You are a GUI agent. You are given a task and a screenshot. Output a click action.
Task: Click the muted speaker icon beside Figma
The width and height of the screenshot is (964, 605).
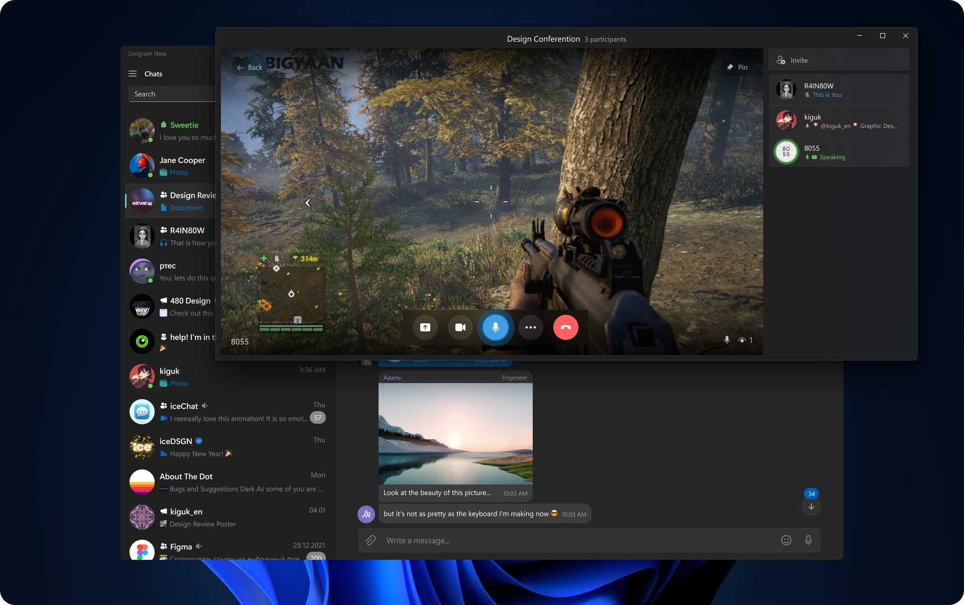(x=199, y=546)
